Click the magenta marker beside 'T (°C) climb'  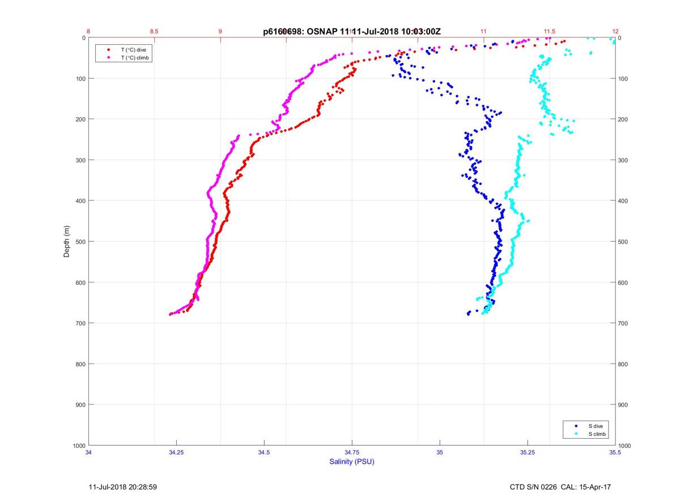point(108,58)
